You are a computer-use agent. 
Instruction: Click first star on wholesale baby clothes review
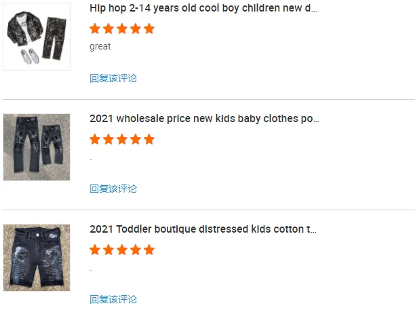coord(95,139)
